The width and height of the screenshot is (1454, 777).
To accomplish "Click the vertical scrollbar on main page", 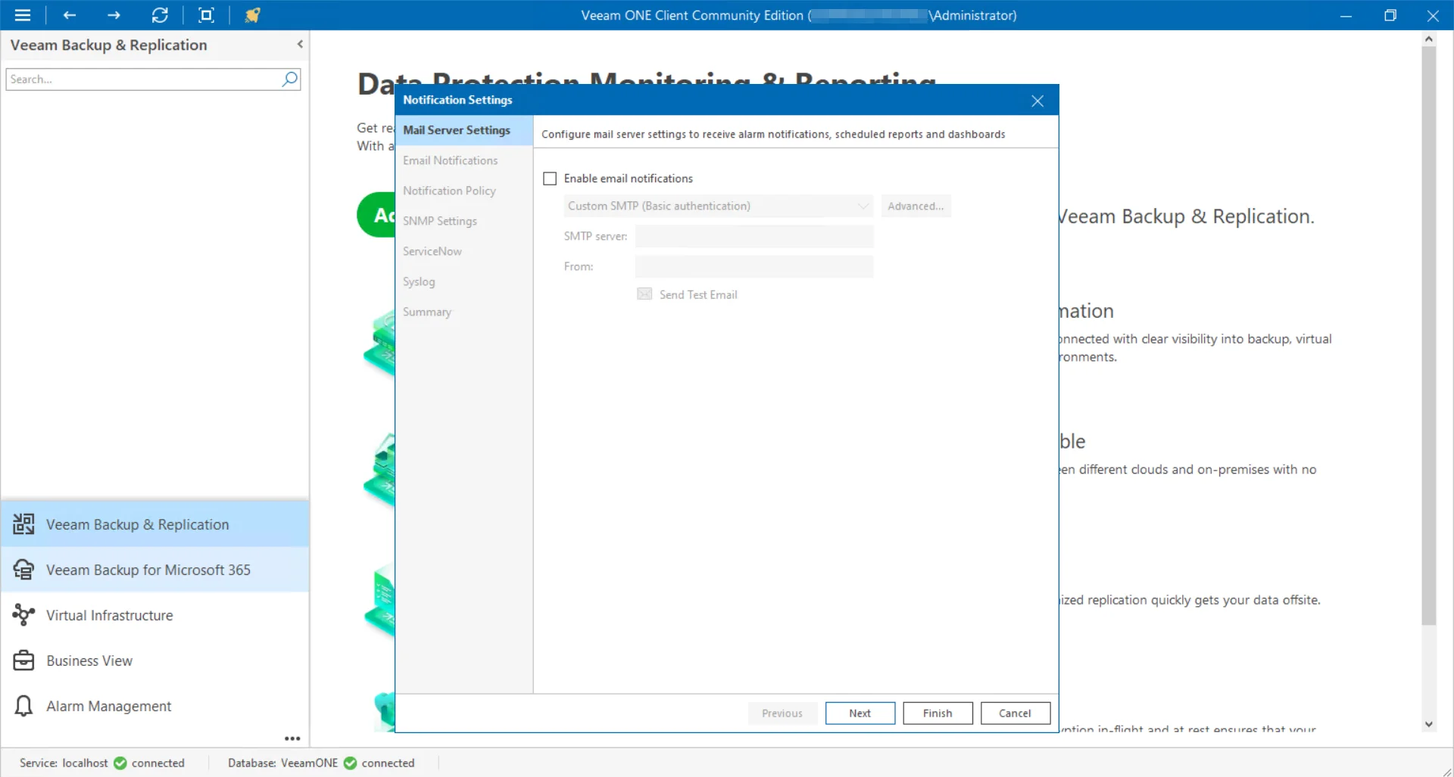I will [x=1428, y=333].
